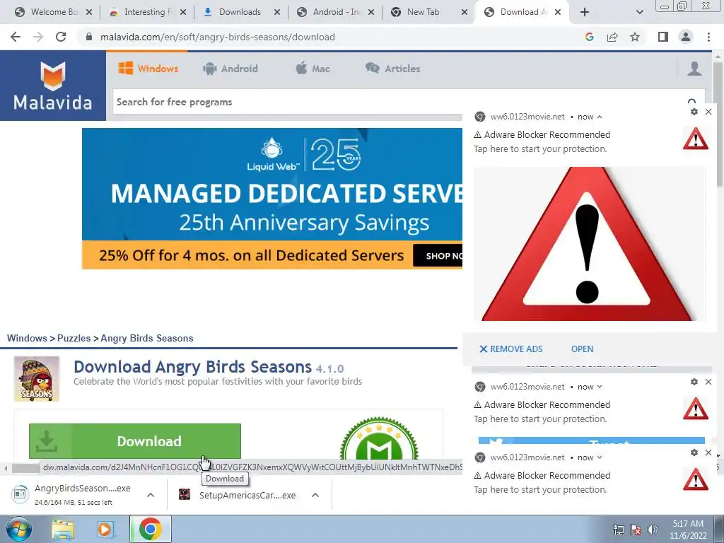The width and height of the screenshot is (724, 543).
Task: Open a new browser tab
Action: [x=585, y=12]
